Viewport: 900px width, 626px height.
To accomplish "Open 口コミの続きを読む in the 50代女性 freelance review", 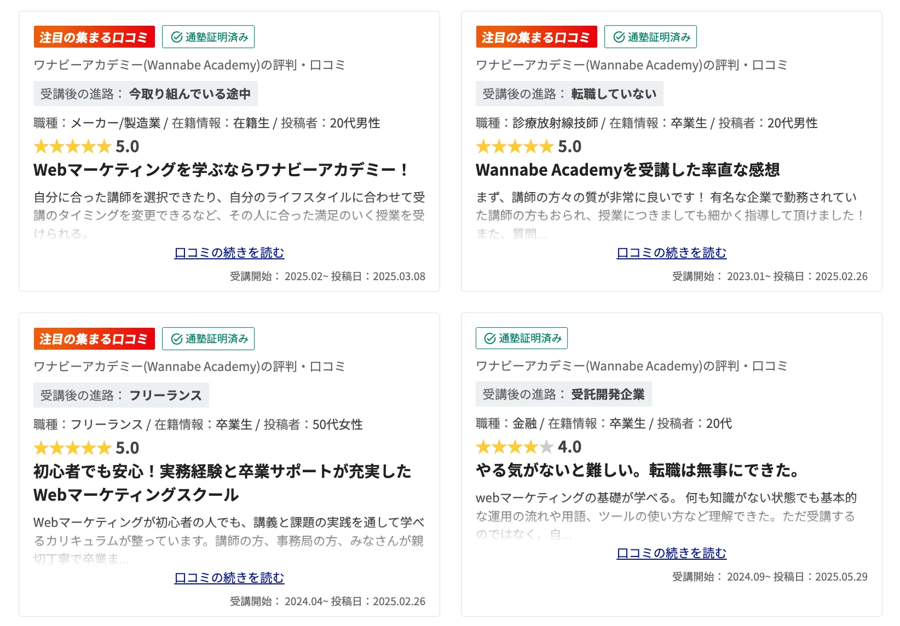I will click(229, 577).
